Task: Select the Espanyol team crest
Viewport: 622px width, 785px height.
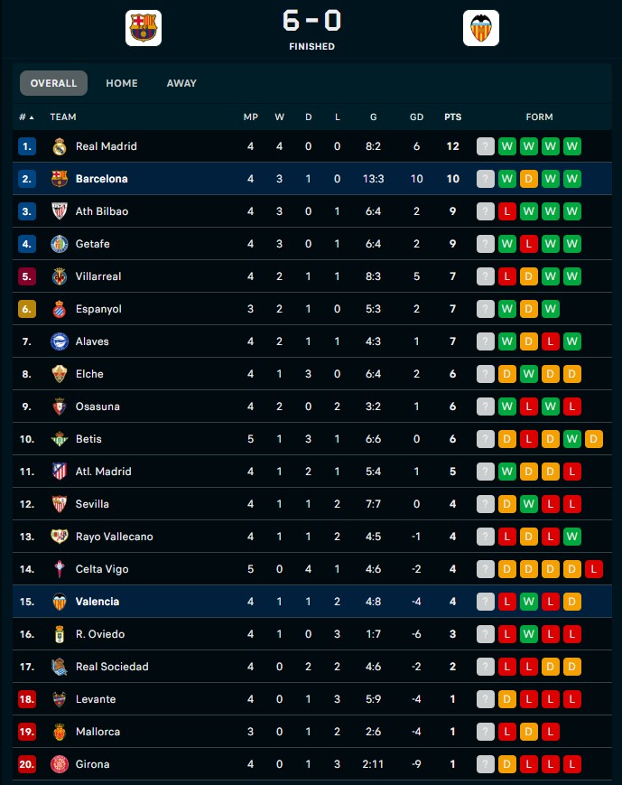Action: (x=60, y=309)
